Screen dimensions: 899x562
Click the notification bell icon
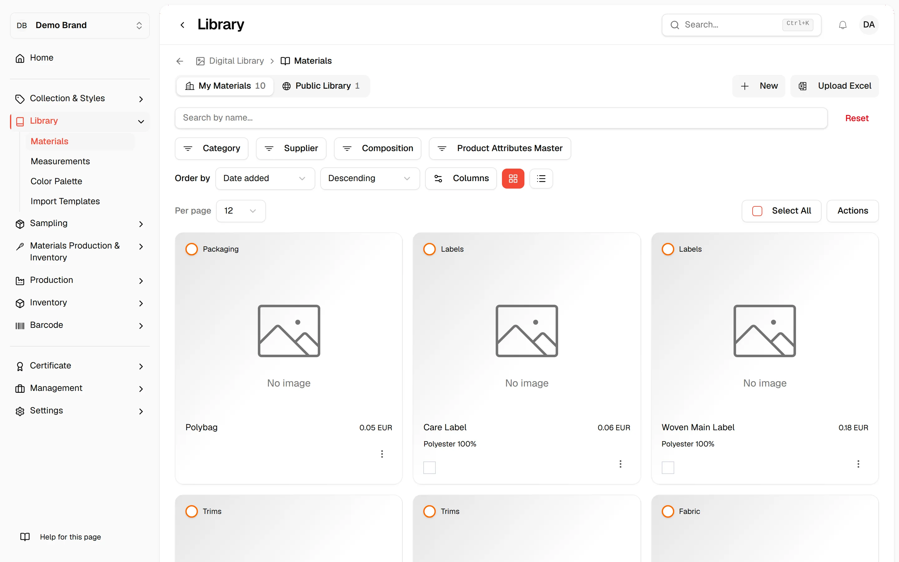(843, 25)
